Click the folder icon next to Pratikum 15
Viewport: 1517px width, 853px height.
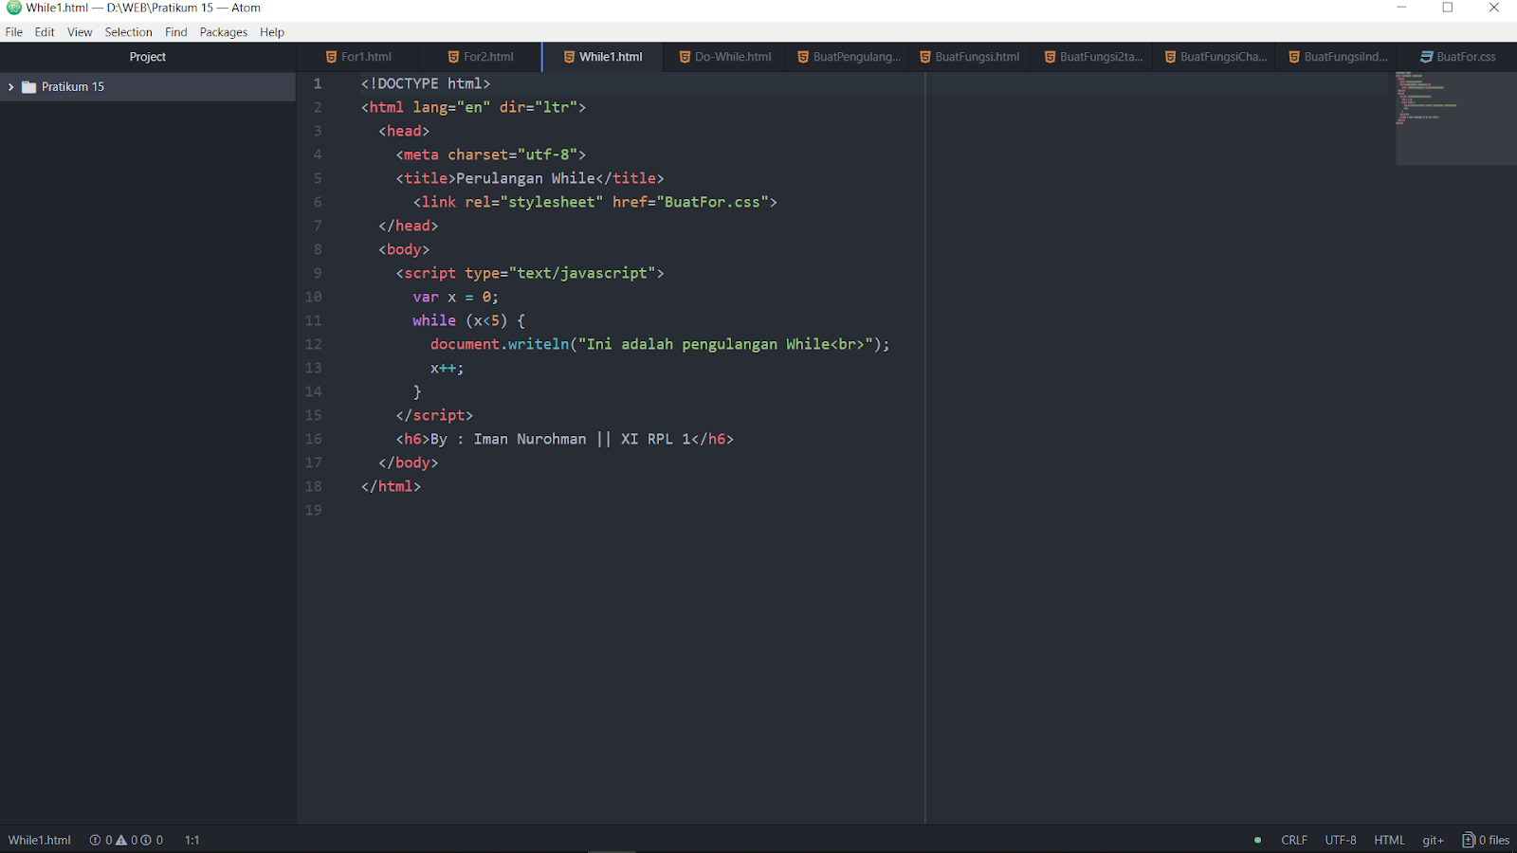tap(27, 86)
